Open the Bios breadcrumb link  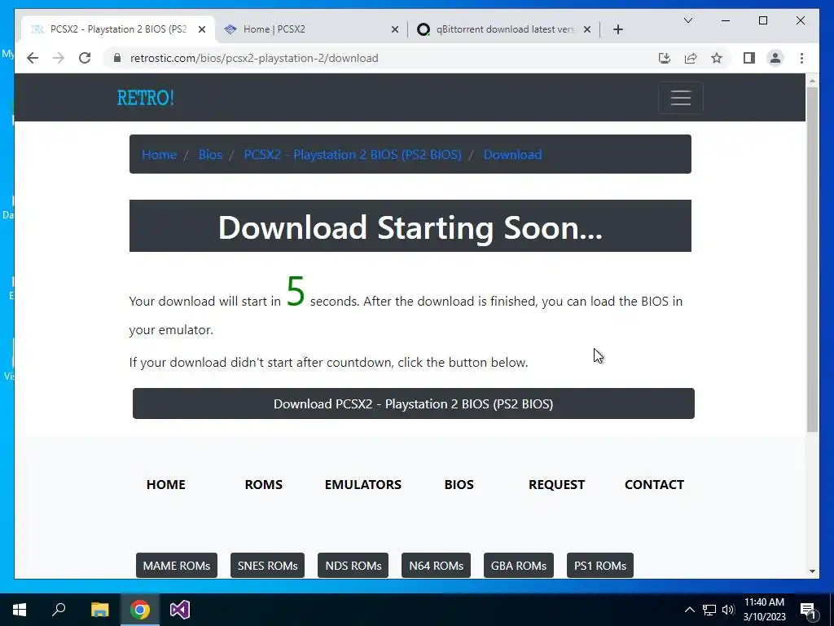[x=210, y=154]
